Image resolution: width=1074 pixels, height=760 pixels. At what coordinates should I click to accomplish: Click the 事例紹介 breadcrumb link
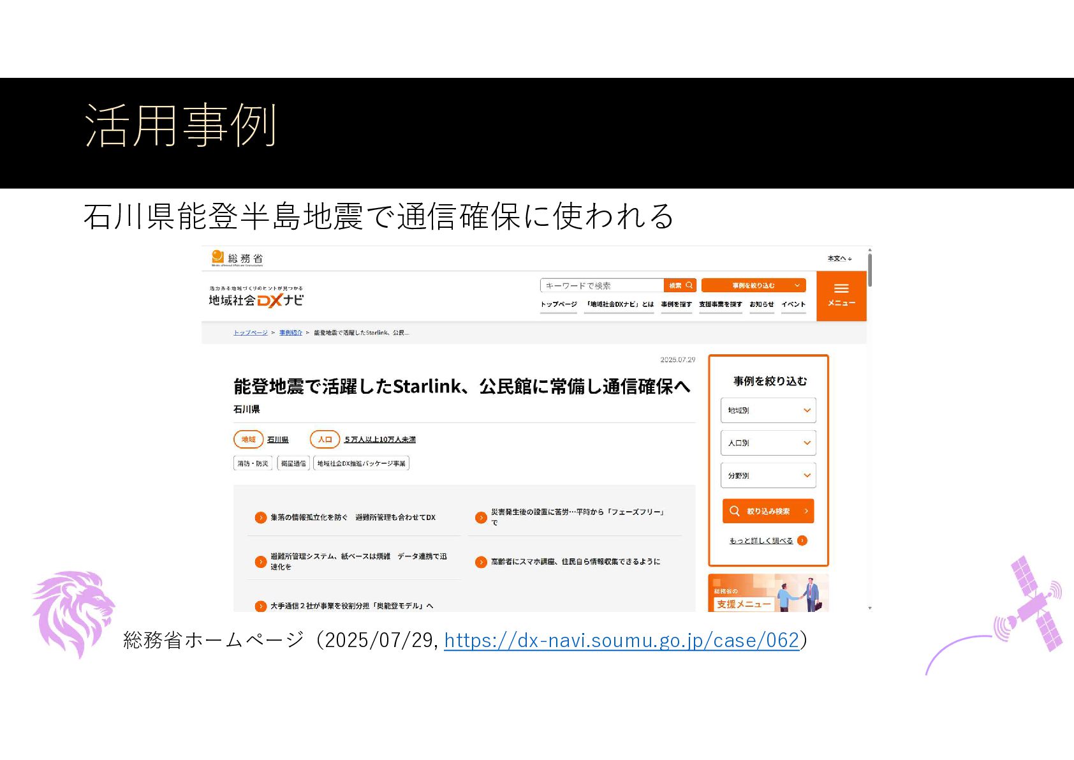click(291, 332)
